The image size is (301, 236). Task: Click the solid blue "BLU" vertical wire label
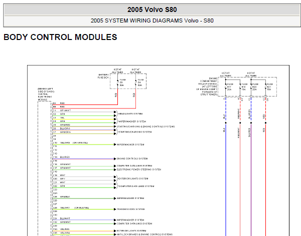pyautogui.click(x=224, y=130)
